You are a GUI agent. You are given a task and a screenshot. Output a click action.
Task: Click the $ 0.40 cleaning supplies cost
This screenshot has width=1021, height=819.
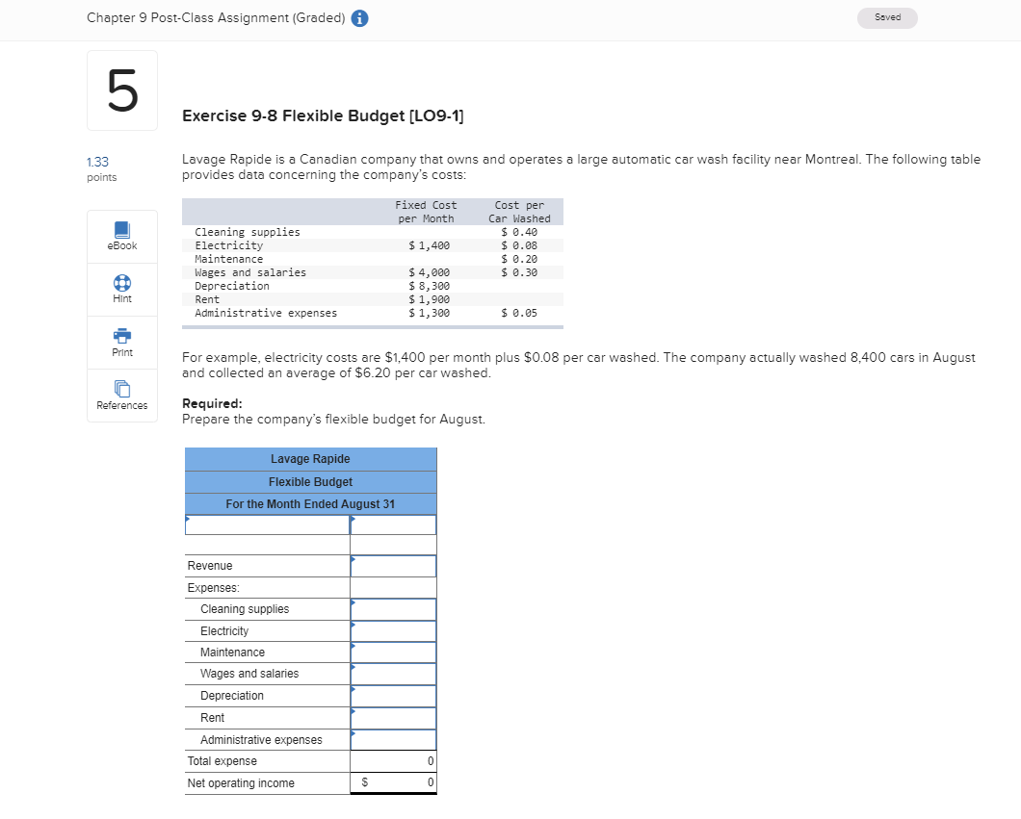[519, 232]
